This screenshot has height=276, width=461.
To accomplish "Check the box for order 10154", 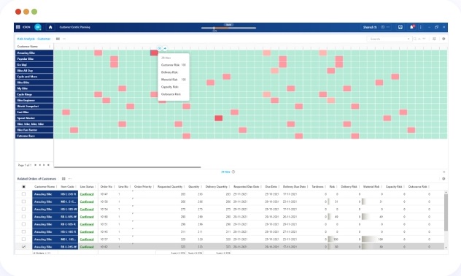I will pos(24,209).
